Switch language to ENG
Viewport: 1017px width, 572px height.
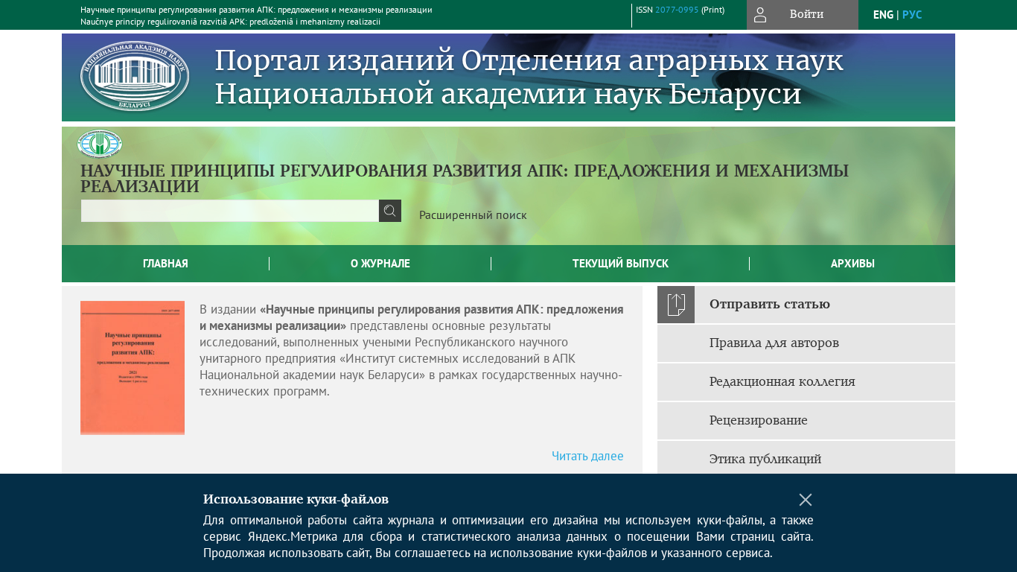pos(883,15)
